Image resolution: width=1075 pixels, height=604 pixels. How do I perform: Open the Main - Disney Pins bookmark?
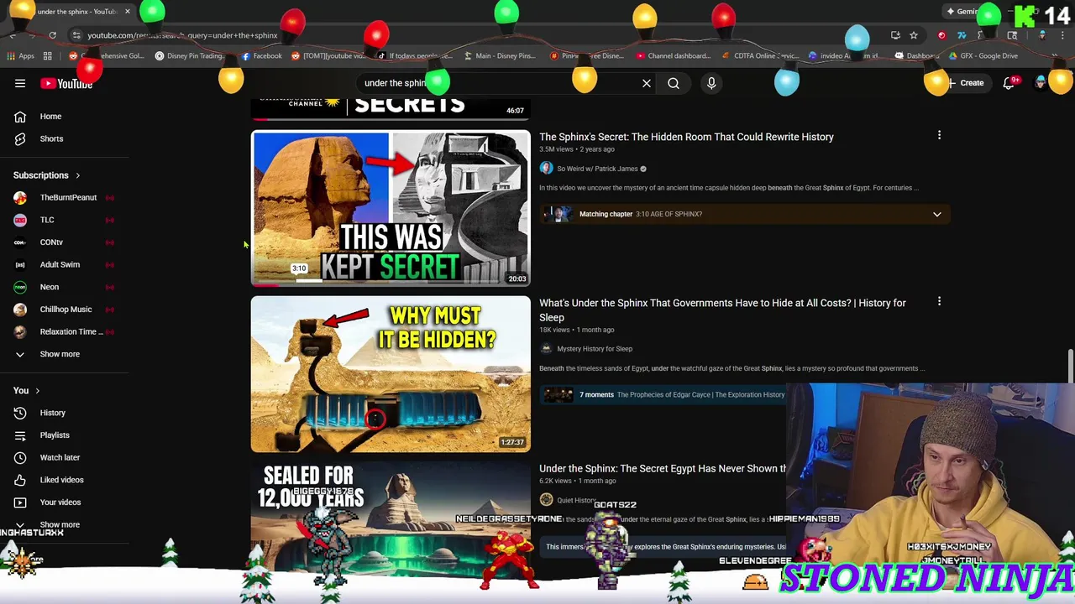(x=500, y=56)
